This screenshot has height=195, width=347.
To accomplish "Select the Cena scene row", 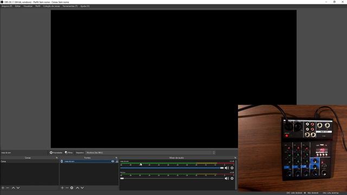I will tap(29, 161).
